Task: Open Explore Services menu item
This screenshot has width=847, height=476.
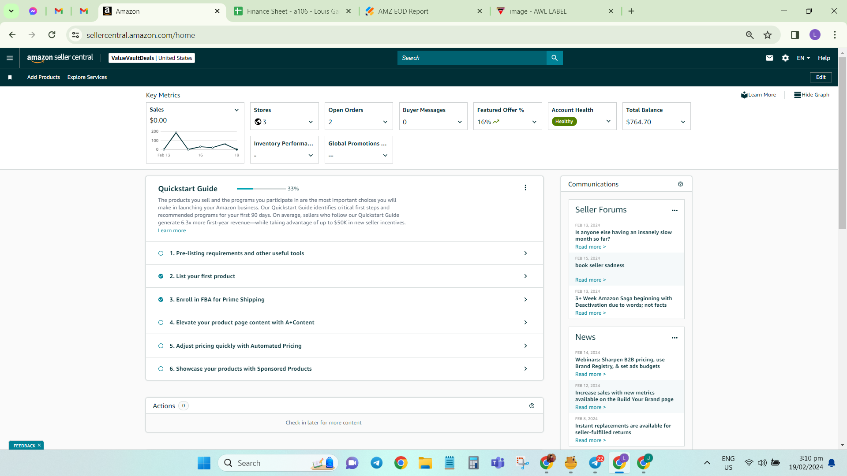Action: [x=87, y=77]
